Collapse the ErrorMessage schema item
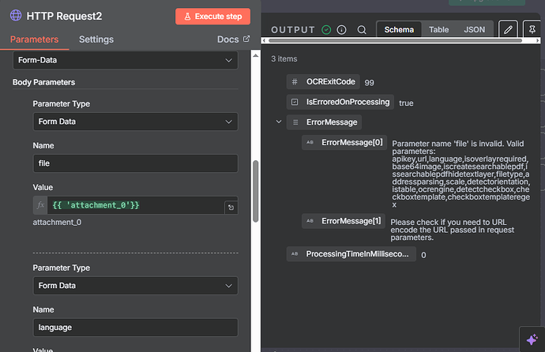 click(x=278, y=122)
